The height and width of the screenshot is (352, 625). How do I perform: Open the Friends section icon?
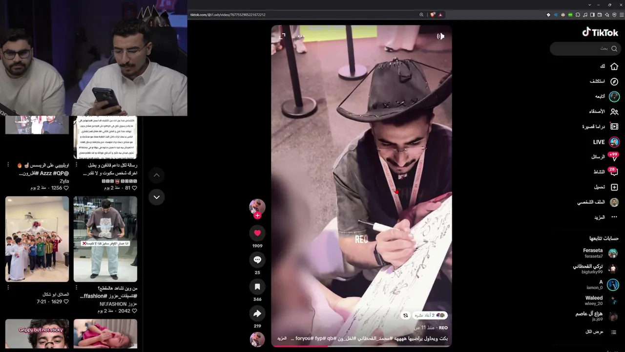point(614,111)
